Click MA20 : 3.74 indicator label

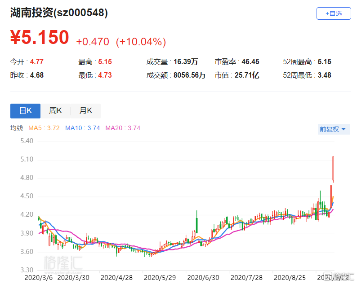123,128
